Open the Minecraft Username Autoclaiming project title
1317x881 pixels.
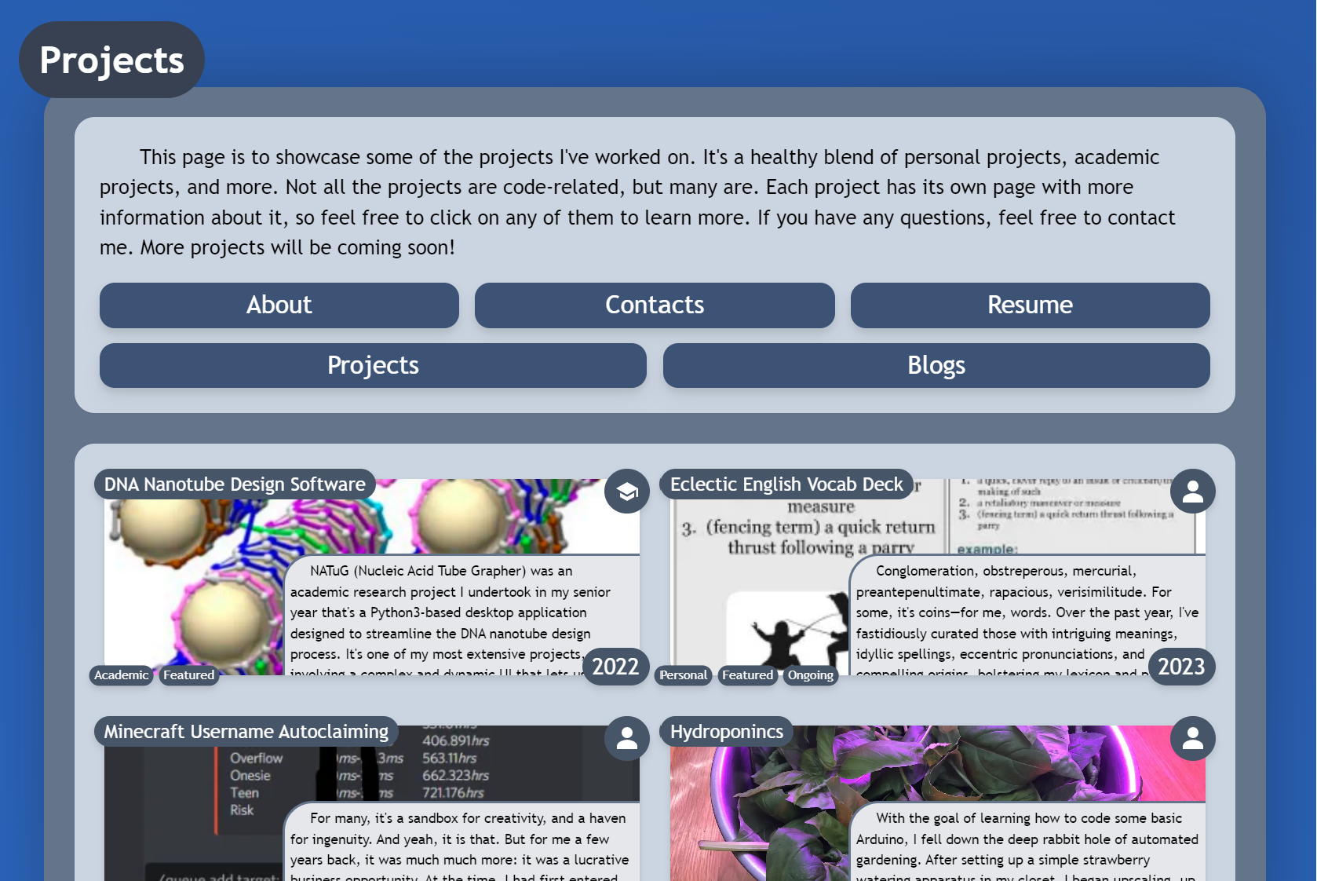pyautogui.click(x=246, y=732)
